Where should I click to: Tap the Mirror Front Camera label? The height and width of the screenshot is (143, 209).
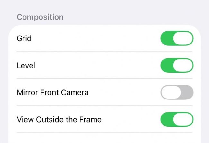click(x=53, y=92)
